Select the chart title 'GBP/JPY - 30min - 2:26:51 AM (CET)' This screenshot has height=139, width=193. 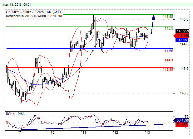33,12
